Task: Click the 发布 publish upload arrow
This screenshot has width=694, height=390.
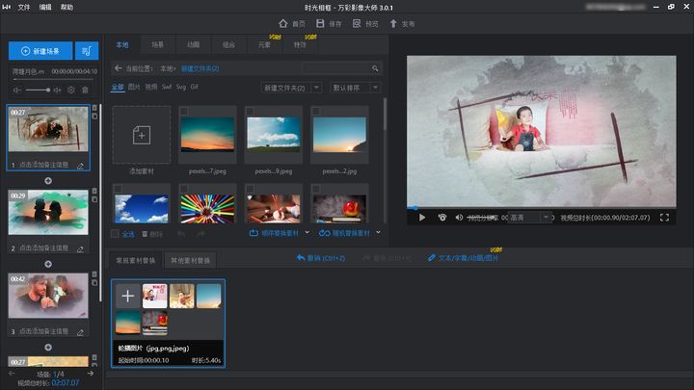Action: (x=393, y=23)
